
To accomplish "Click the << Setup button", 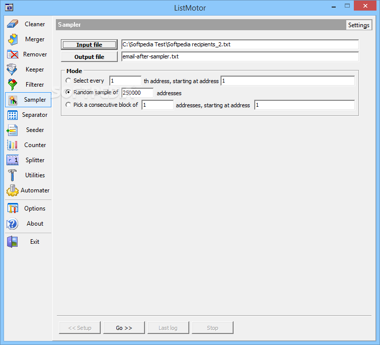I will tap(80, 328).
